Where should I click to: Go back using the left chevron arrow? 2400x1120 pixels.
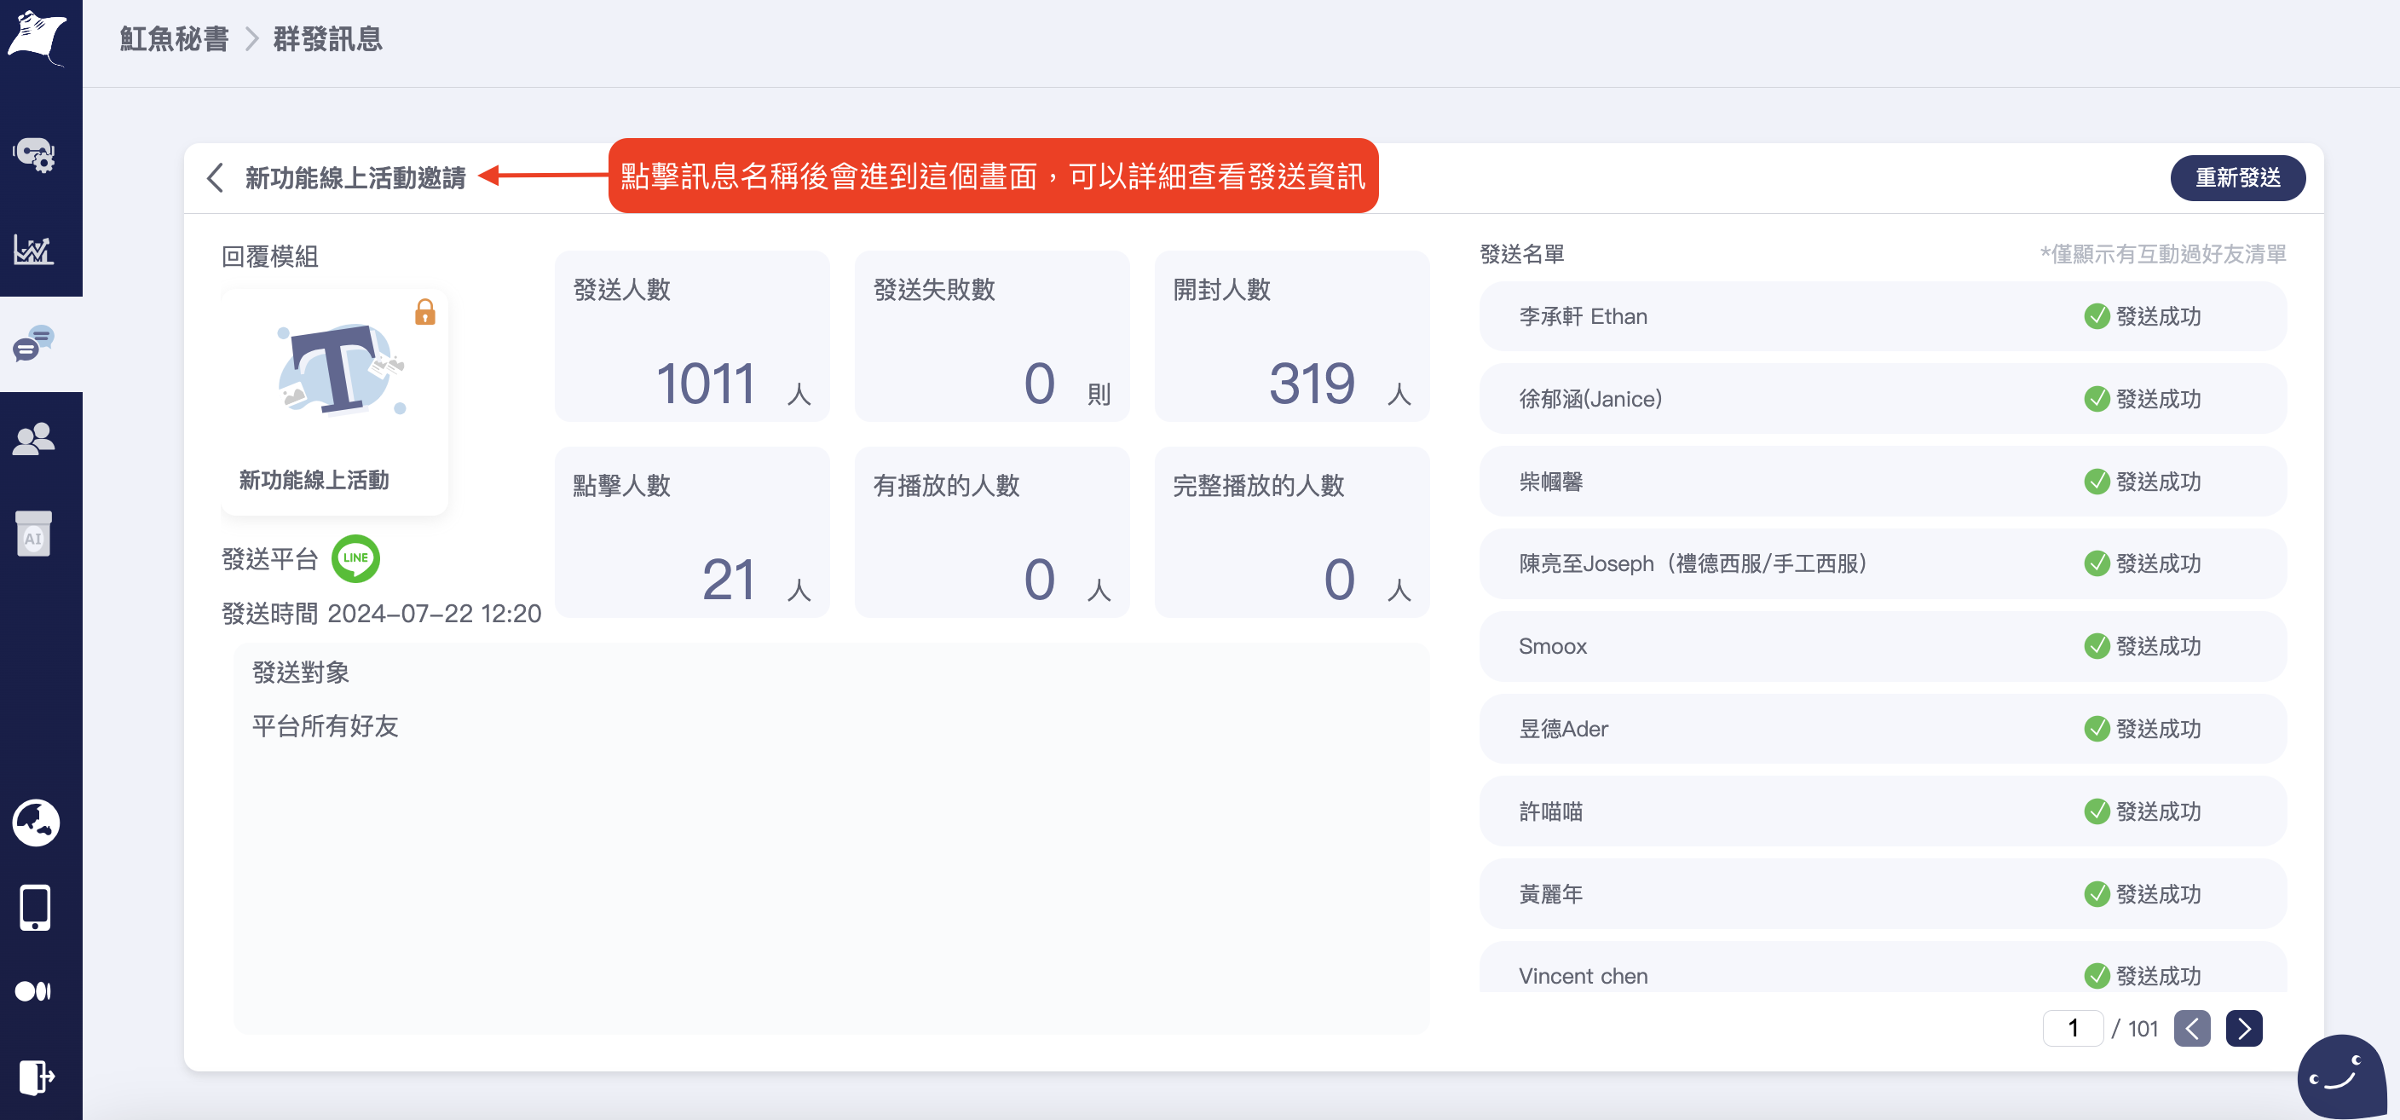point(216,178)
